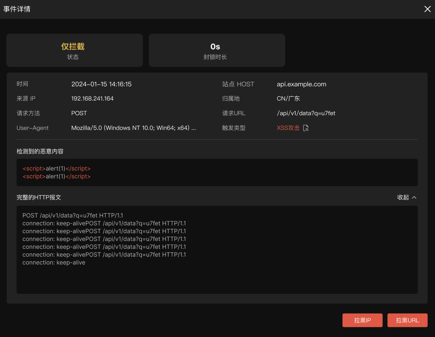
Task: Click the truncated Mozilla/5.0 User-Agent value
Action: pyautogui.click(x=134, y=128)
